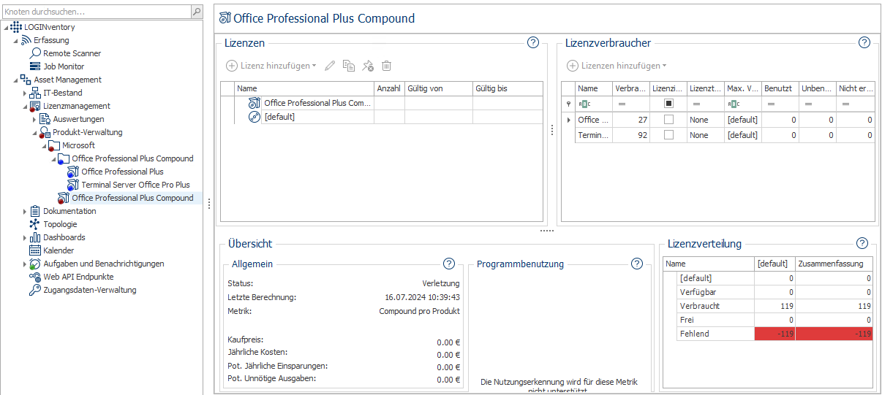882x395 pixels.
Task: Collapse the Asset Management tree node
Action: (15, 80)
